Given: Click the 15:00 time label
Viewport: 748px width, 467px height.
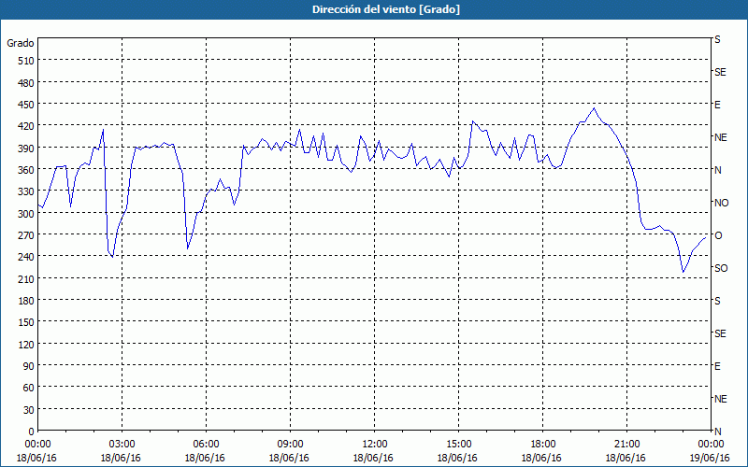Looking at the screenshot, I should [458, 445].
